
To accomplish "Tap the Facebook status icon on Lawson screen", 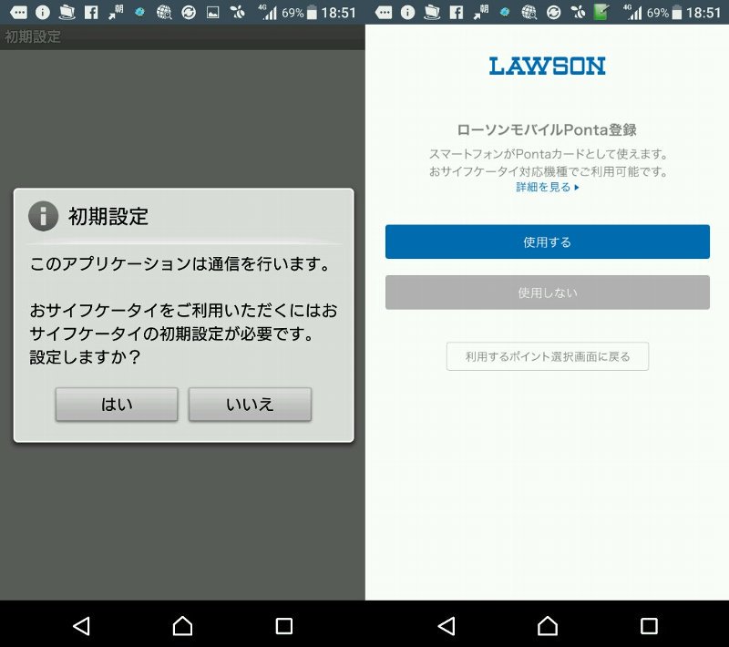I will (x=457, y=13).
